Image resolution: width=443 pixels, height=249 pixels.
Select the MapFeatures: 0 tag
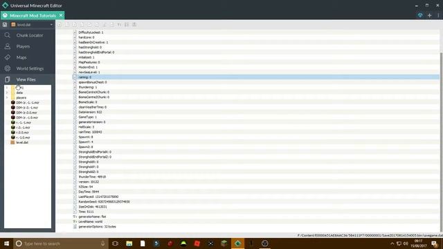[89, 62]
